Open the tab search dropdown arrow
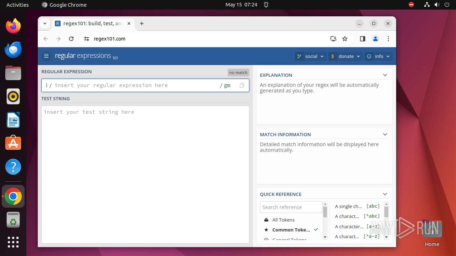 (x=45, y=23)
